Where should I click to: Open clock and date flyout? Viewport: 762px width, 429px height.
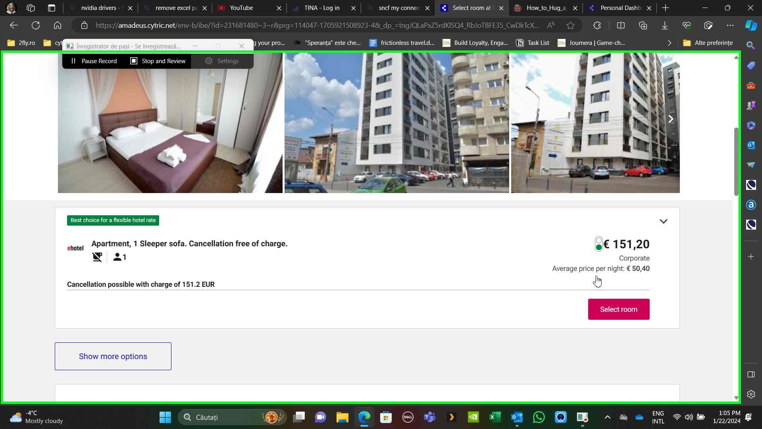point(726,417)
